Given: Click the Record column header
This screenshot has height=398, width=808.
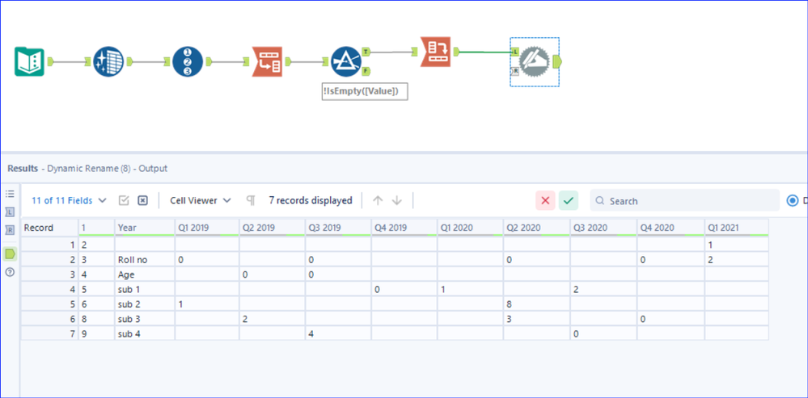Looking at the screenshot, I should point(49,228).
